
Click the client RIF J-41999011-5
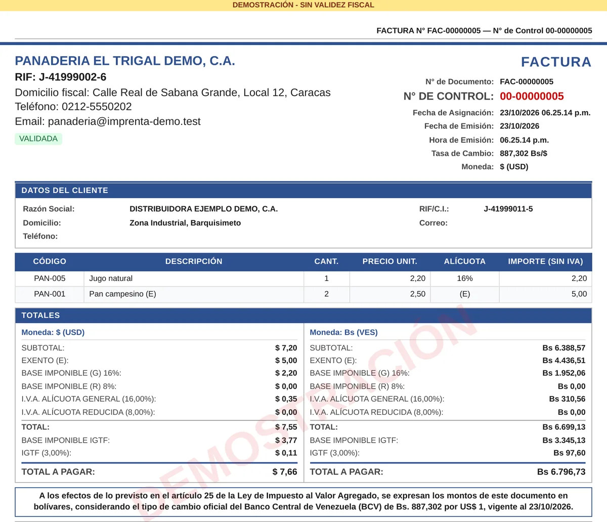pyautogui.click(x=508, y=209)
